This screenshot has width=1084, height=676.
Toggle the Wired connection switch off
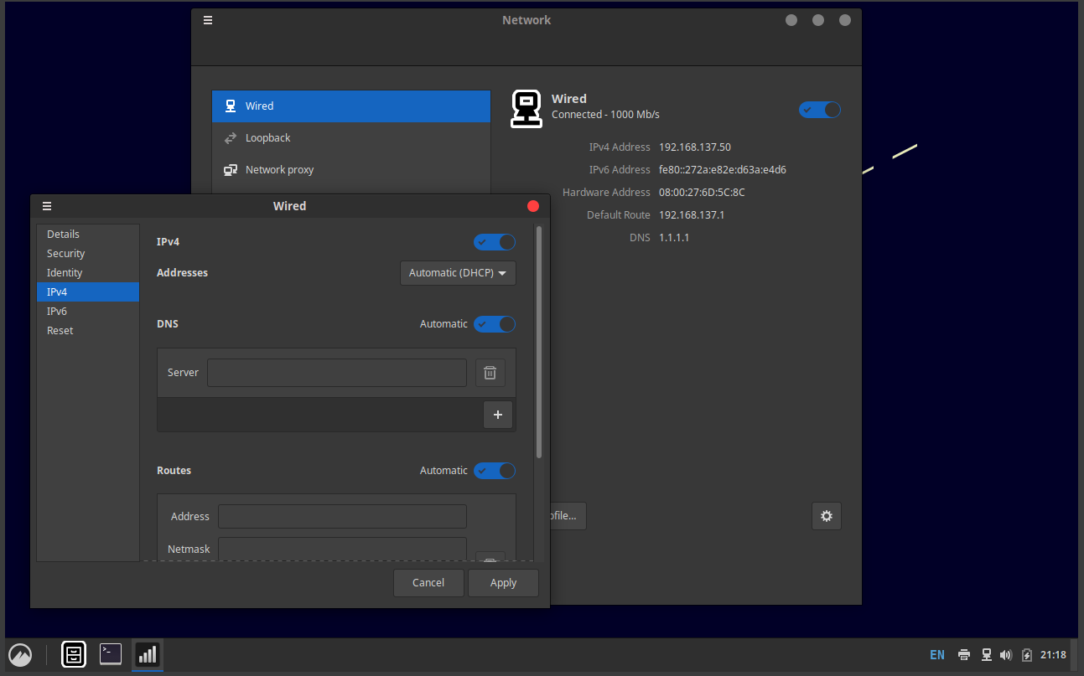[x=819, y=110]
